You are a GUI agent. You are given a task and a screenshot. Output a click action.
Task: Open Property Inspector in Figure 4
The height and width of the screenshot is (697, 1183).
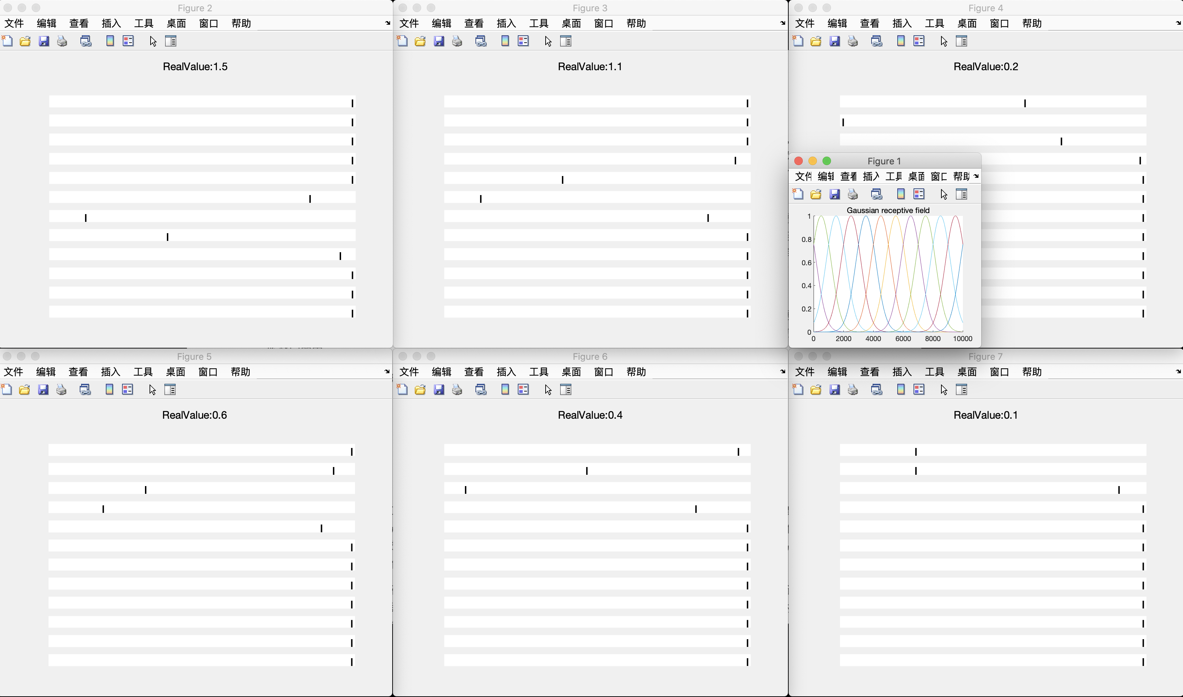(962, 41)
